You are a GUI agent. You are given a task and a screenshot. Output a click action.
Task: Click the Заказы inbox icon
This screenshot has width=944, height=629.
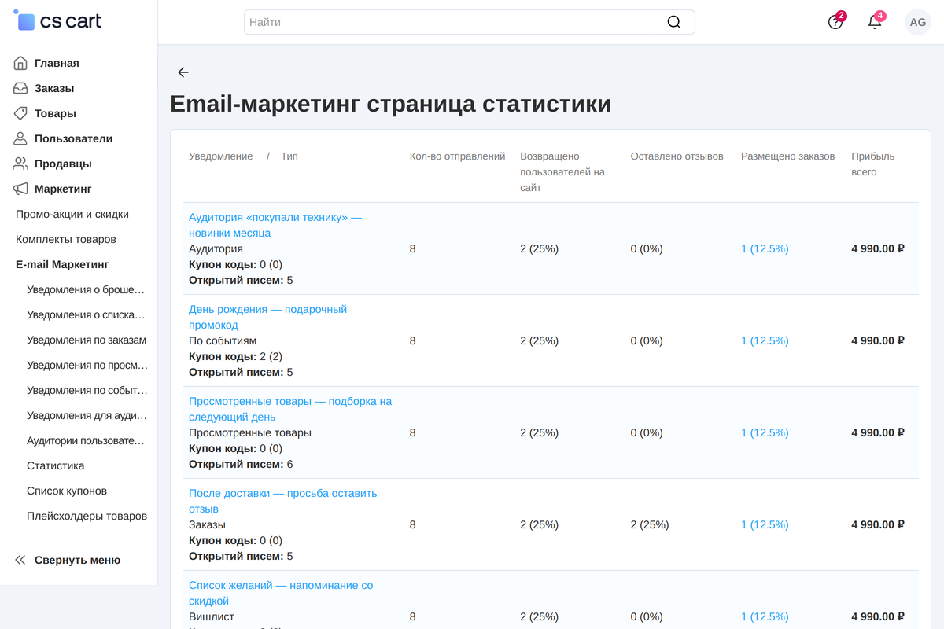pyautogui.click(x=20, y=88)
